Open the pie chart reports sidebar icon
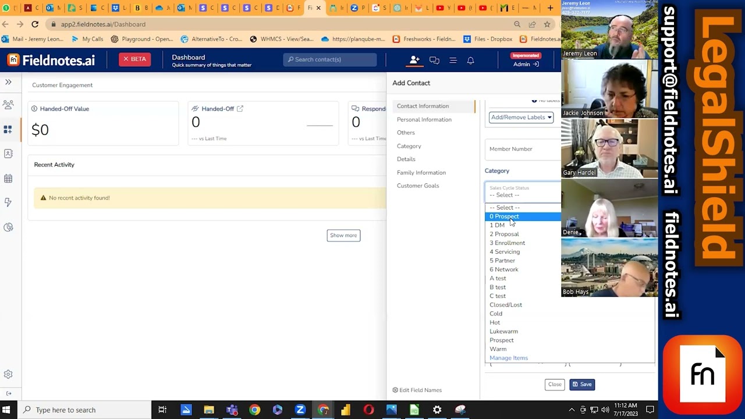This screenshot has width=745, height=419. click(8, 227)
